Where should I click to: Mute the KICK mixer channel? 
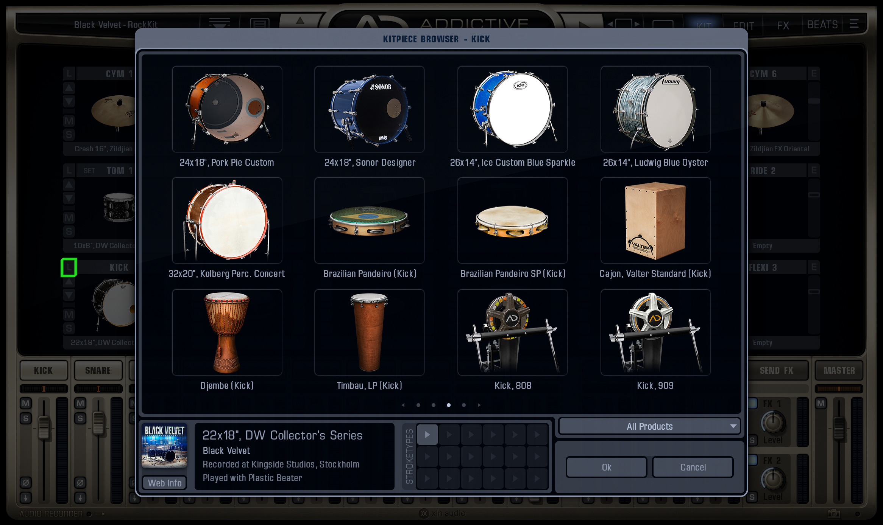coord(26,403)
